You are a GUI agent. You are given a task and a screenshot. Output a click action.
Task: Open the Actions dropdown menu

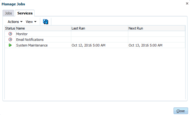[x=15, y=22]
